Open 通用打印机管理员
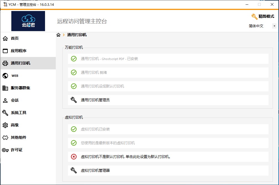The image size is (279, 185). pyautogui.click(x=168, y=100)
